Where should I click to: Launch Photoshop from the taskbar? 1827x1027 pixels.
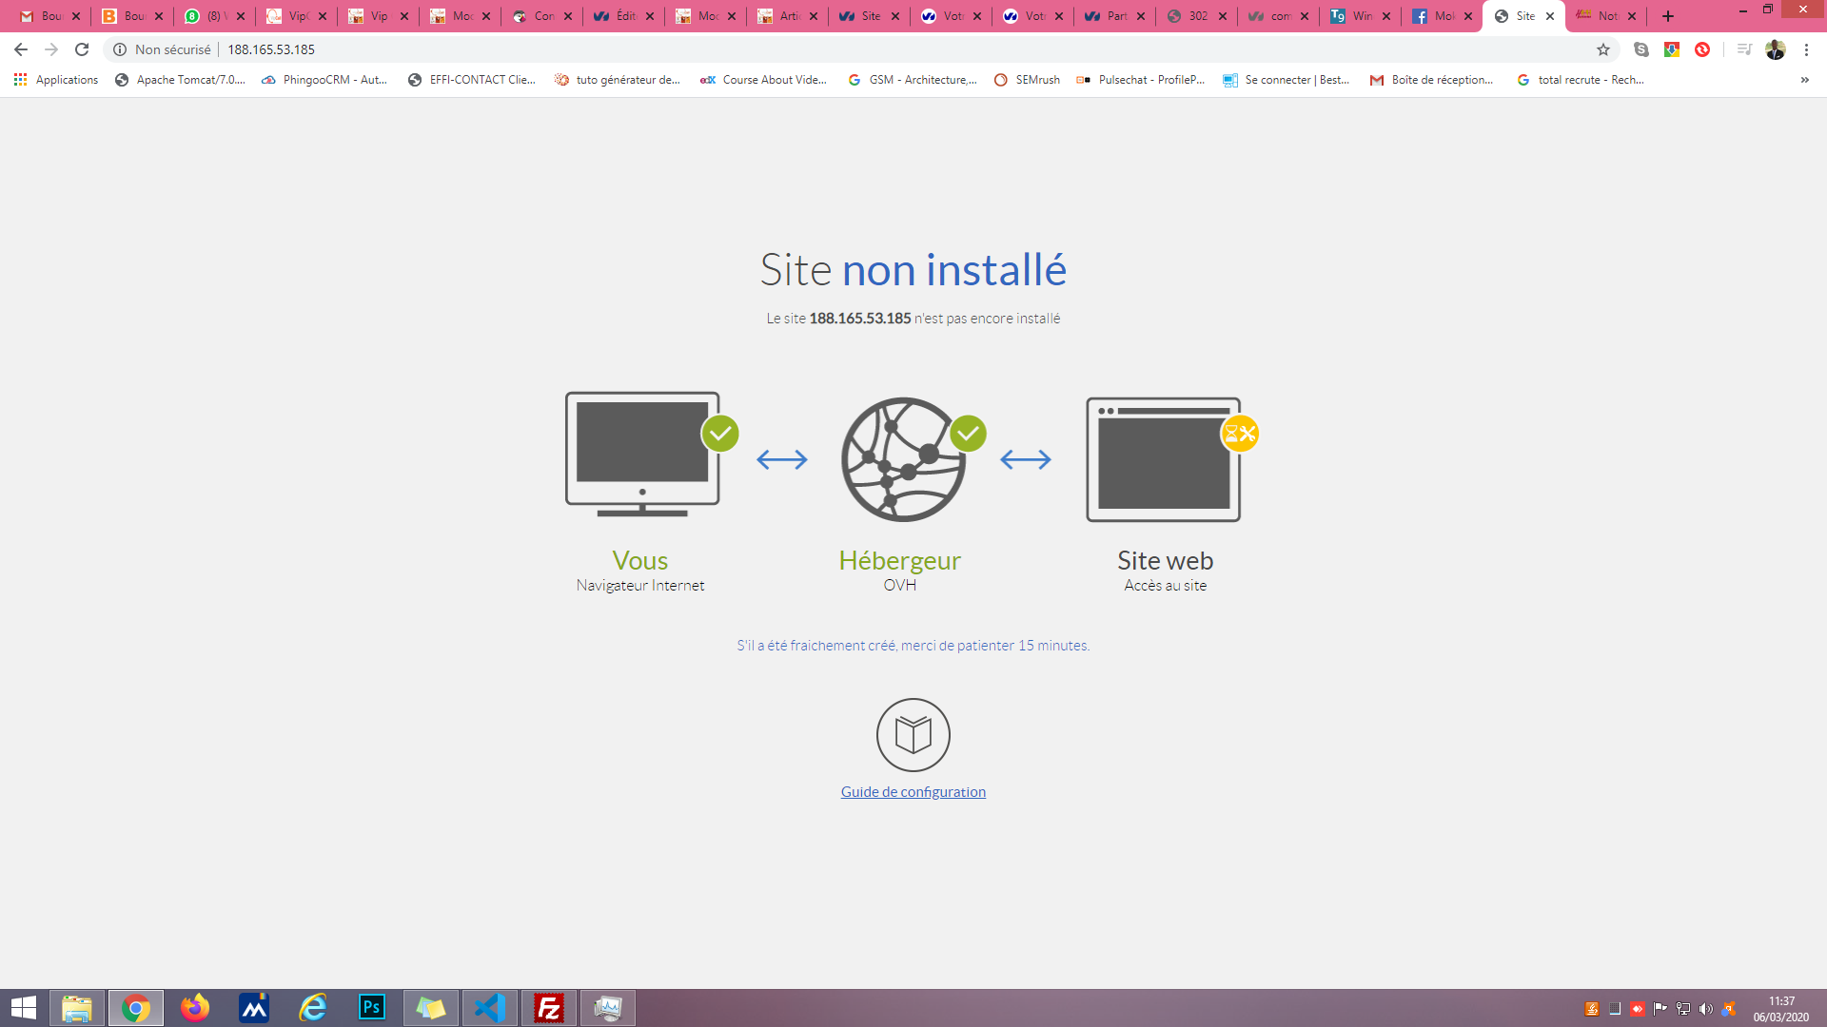(372, 1008)
